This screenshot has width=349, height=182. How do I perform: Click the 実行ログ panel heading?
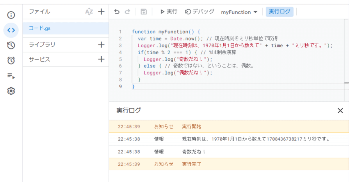(129, 110)
